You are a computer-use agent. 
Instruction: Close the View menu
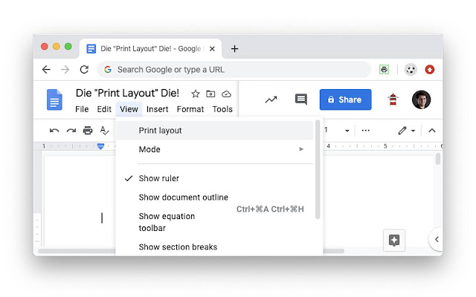[129, 109]
